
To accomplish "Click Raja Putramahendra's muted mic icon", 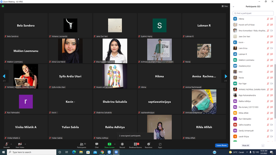I will 268,95.
